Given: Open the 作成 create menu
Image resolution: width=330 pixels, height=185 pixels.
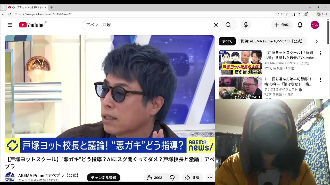Looking at the screenshot, I should pyautogui.click(x=282, y=25).
